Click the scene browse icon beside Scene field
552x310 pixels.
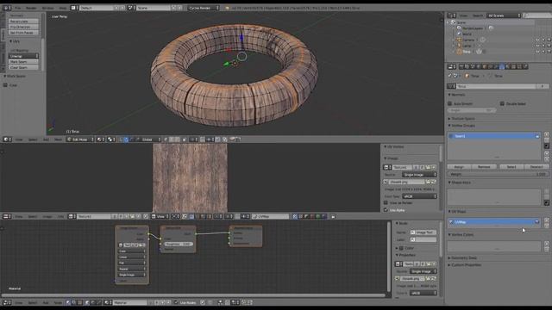point(131,8)
